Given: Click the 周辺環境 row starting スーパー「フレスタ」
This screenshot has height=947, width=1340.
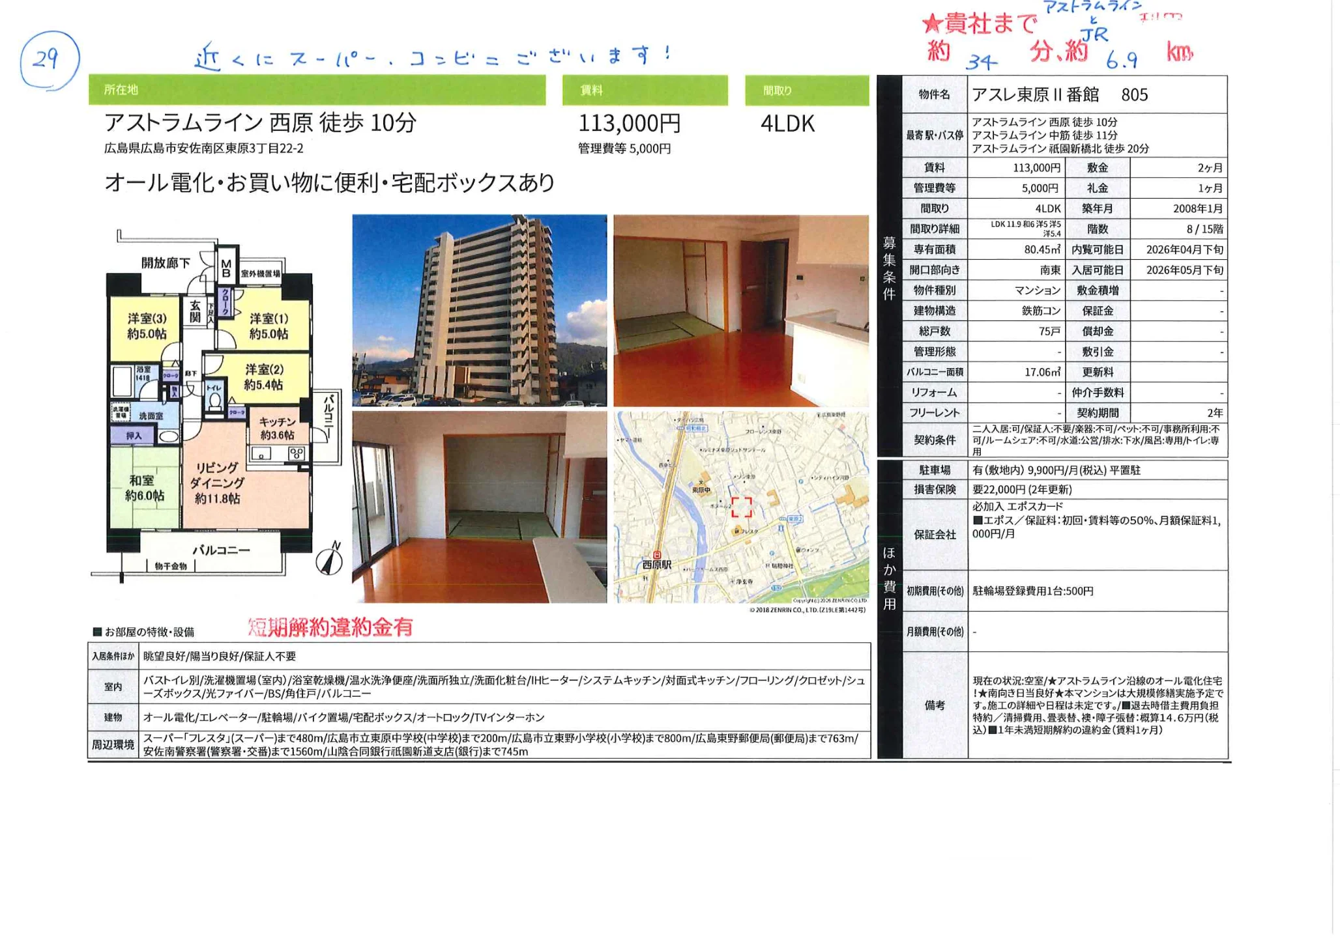Looking at the screenshot, I should click(501, 745).
